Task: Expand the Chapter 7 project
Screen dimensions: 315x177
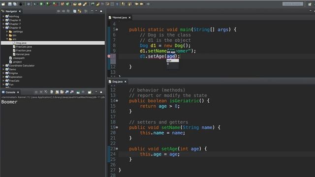Action: [3, 24]
